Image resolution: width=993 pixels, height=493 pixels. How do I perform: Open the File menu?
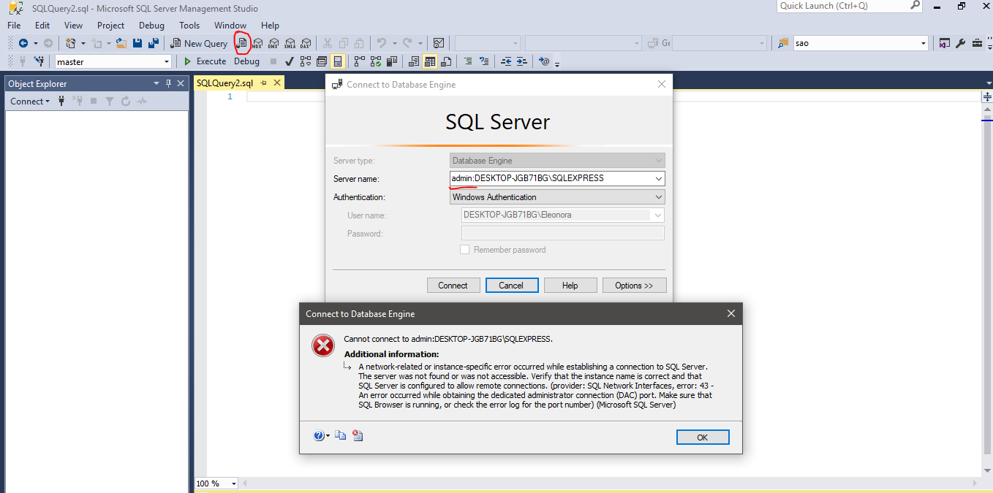14,26
